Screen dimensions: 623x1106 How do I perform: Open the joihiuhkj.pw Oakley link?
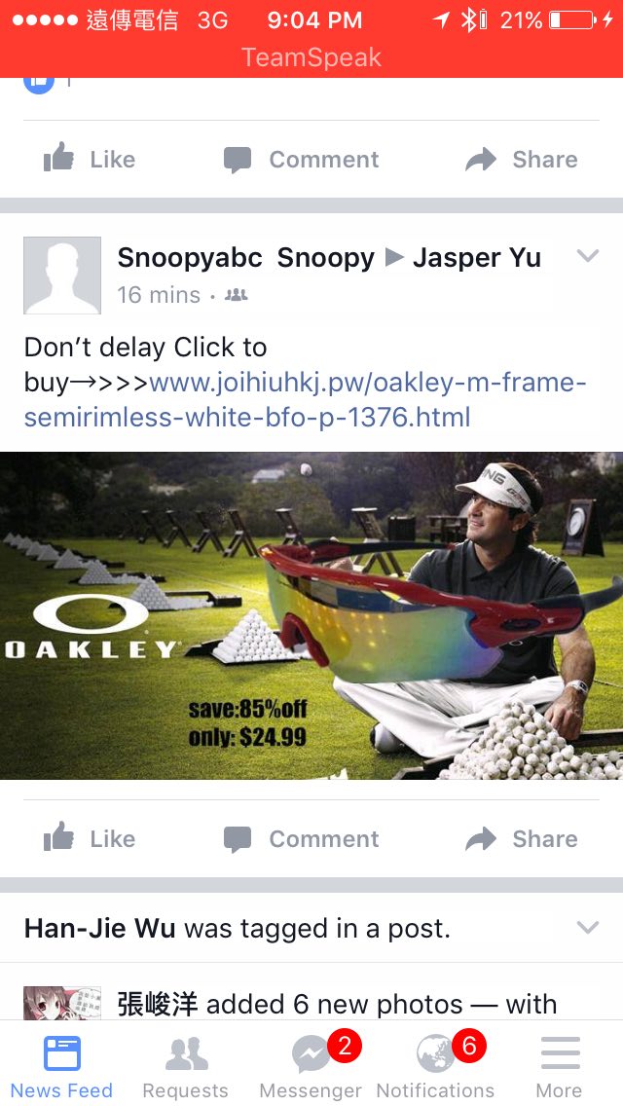tap(305, 399)
